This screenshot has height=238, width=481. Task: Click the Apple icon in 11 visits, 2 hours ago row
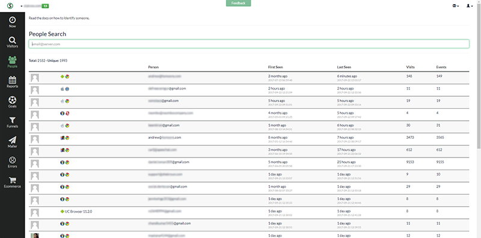pyautogui.click(x=63, y=88)
